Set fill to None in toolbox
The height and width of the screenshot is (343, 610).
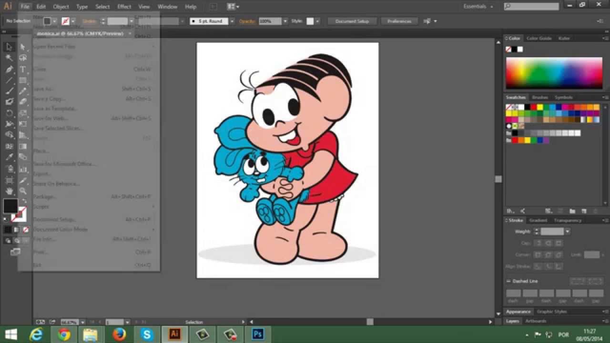pyautogui.click(x=26, y=229)
